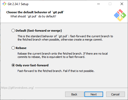
Task: Click the standard behavior description text
Action: pos(65,38)
